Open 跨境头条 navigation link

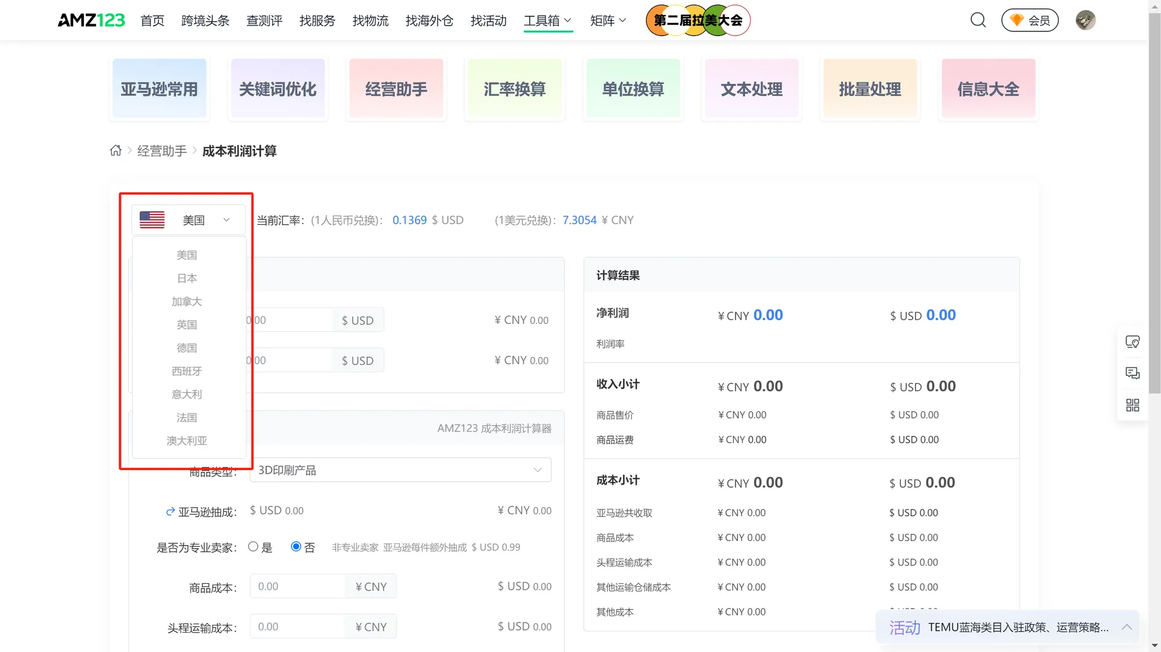click(206, 21)
